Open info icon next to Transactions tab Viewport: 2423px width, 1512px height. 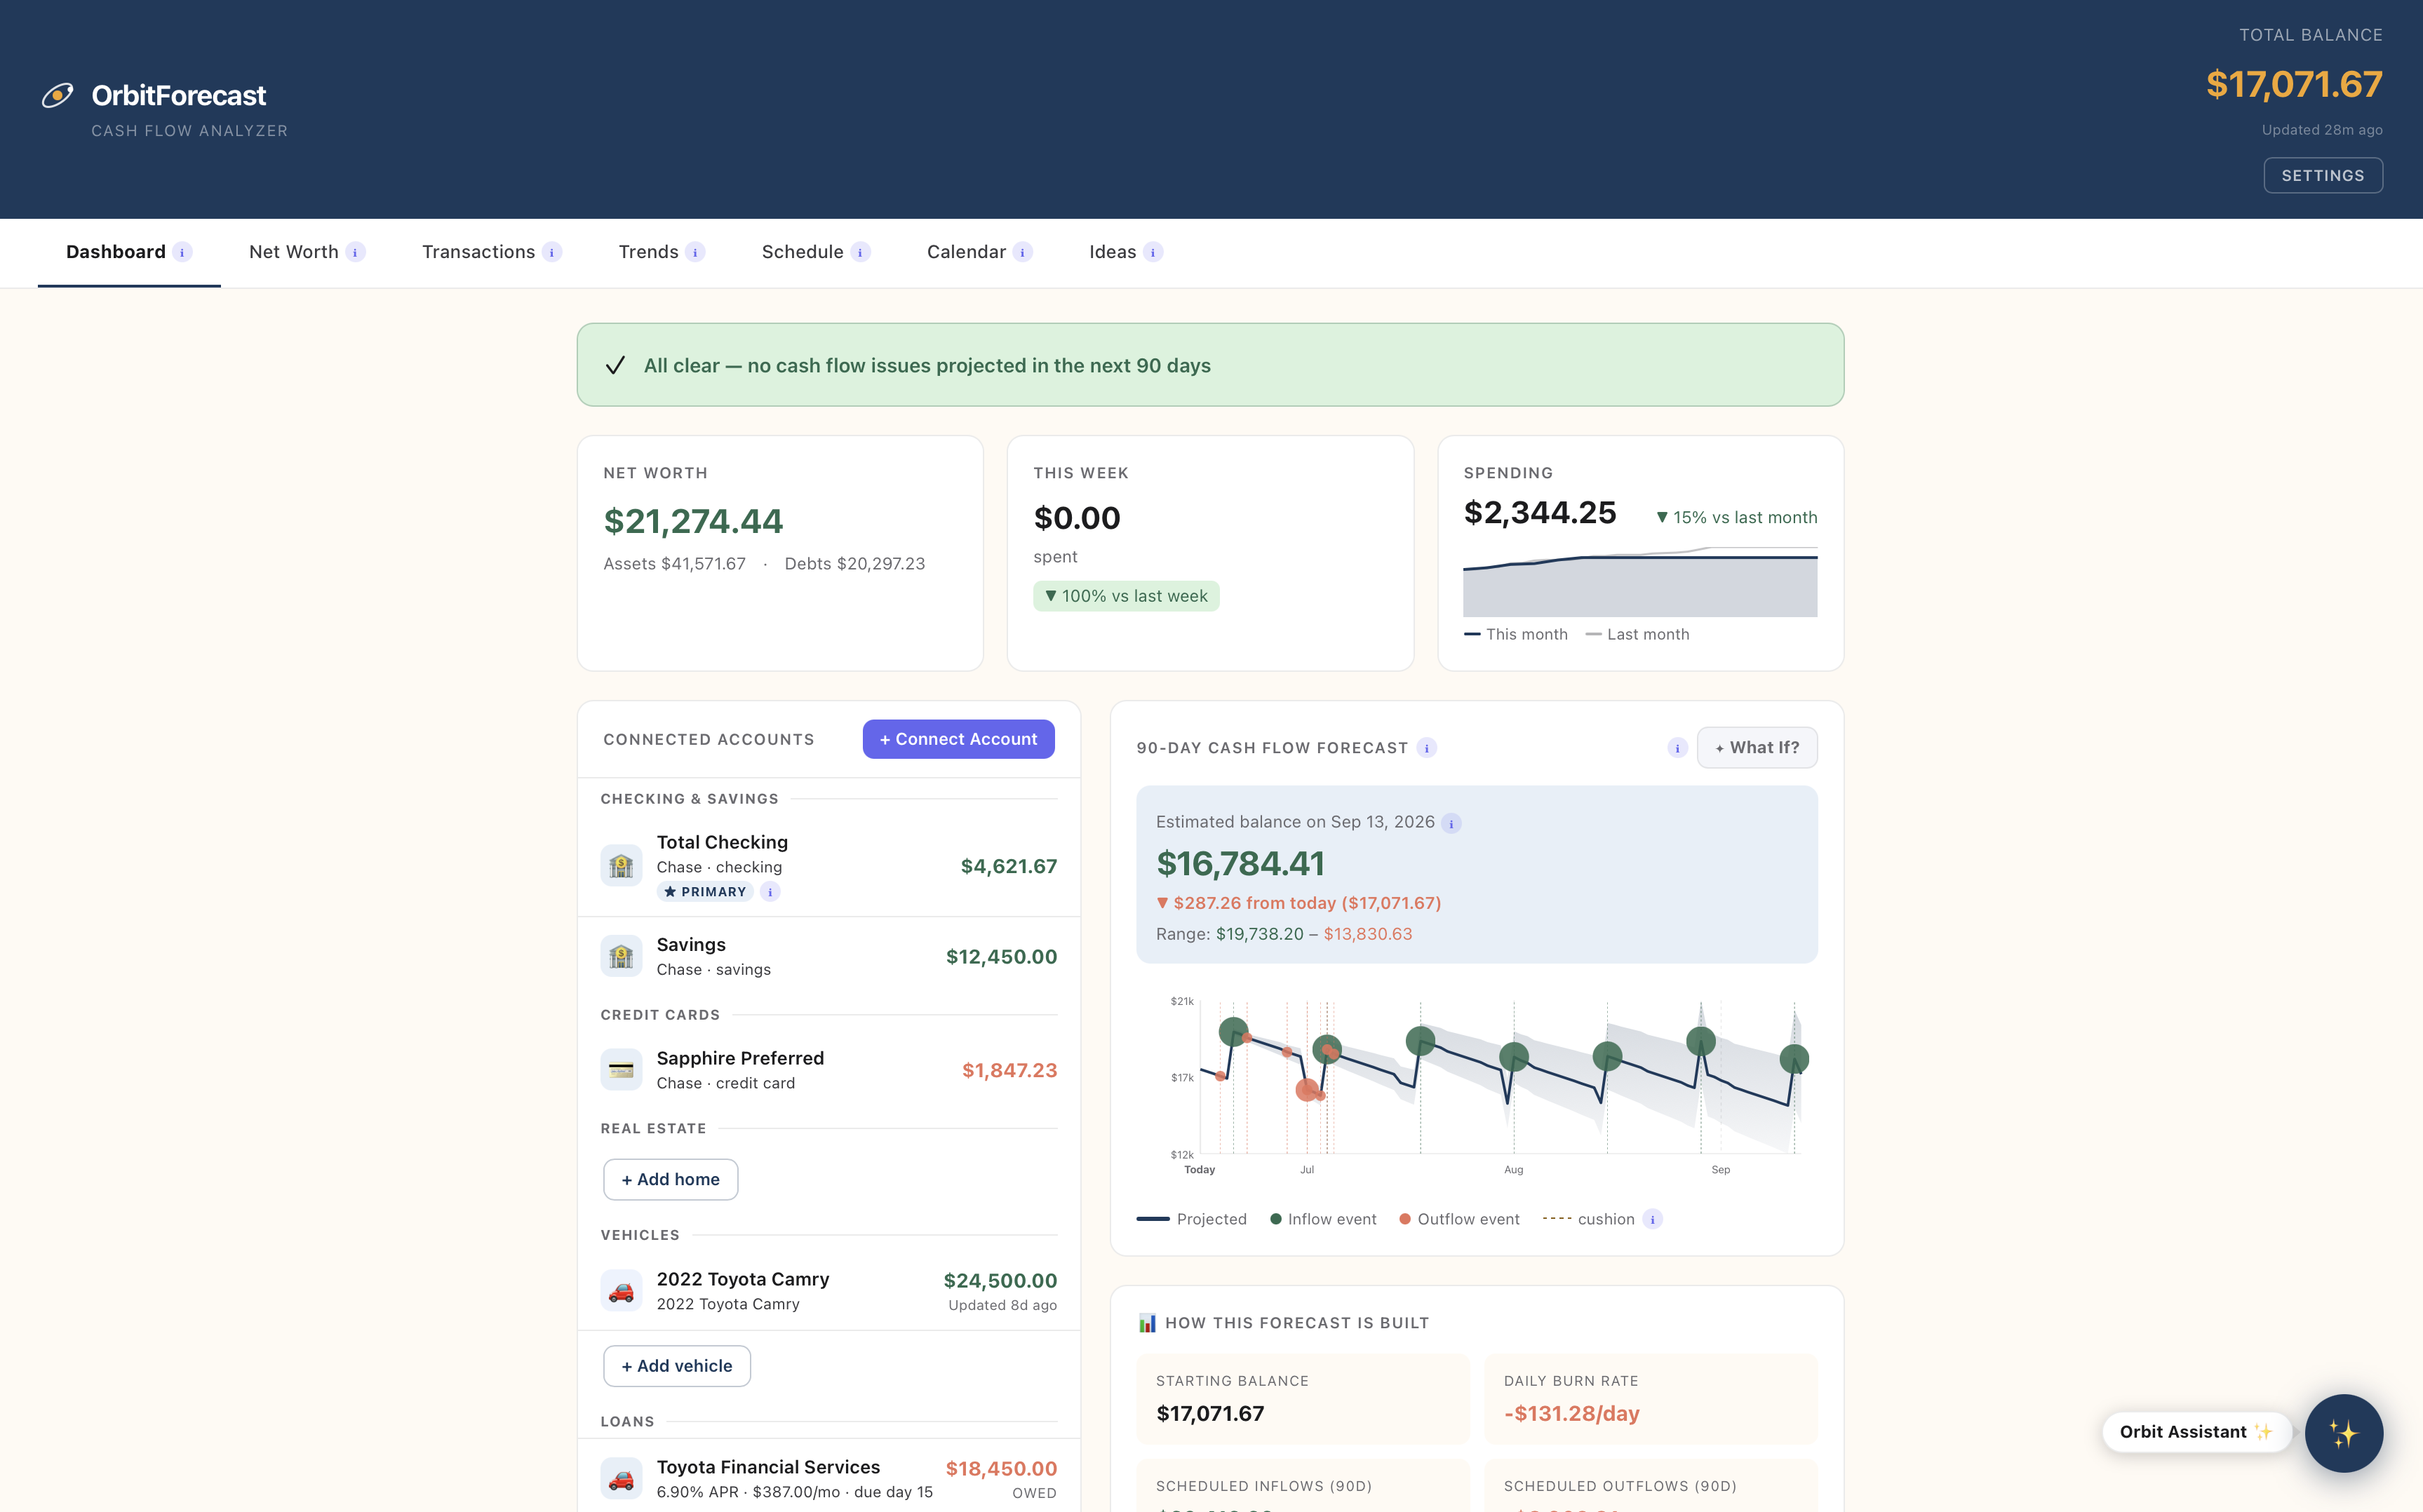coord(552,252)
